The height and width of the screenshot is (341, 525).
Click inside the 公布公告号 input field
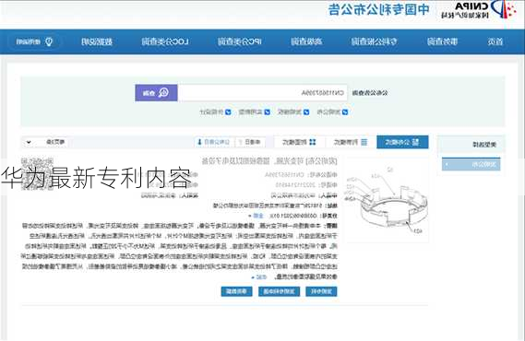point(262,93)
